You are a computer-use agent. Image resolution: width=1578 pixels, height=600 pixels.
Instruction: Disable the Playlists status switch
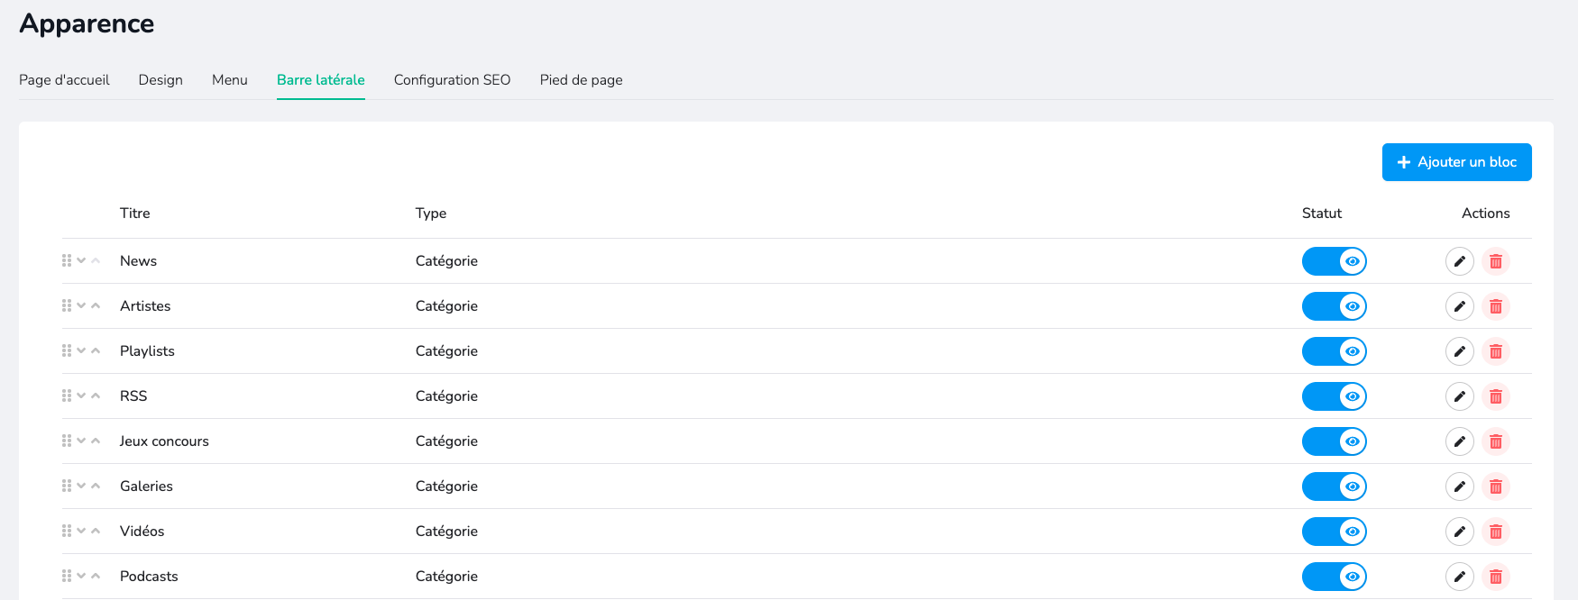tap(1334, 351)
